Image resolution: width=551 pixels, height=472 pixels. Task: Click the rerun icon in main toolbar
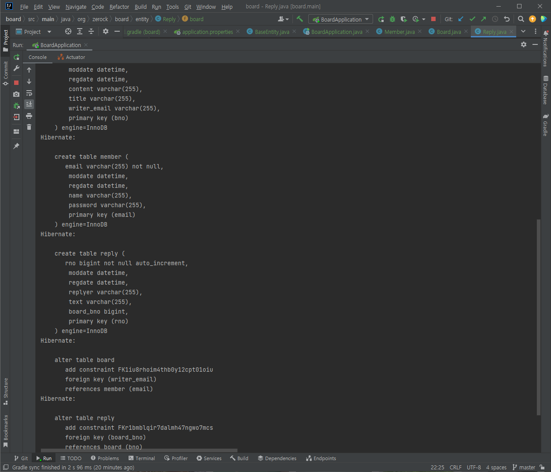coord(381,19)
